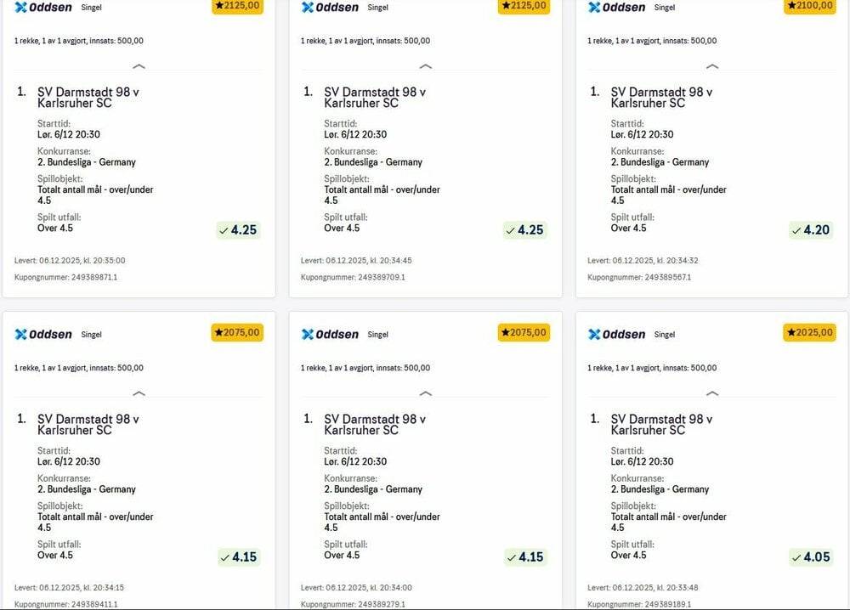Open the match title on coupon 249389871.1
The height and width of the screenshot is (610, 850).
point(88,98)
